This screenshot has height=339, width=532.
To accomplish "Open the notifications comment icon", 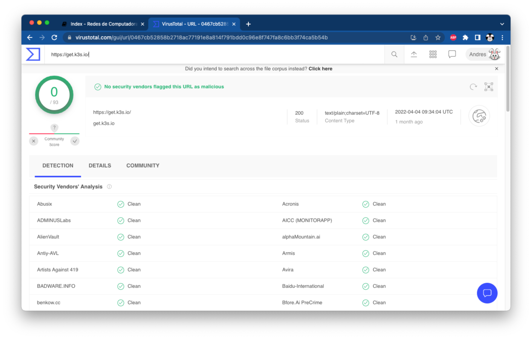I will tap(452, 54).
